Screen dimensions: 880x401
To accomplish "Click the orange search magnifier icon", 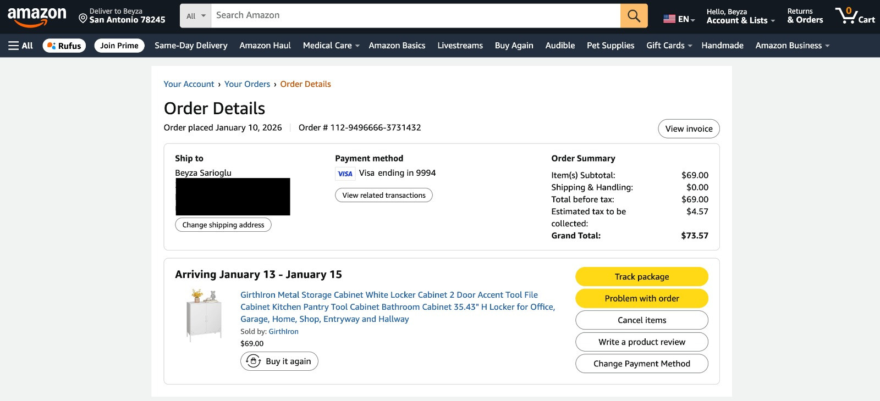I will (x=634, y=16).
